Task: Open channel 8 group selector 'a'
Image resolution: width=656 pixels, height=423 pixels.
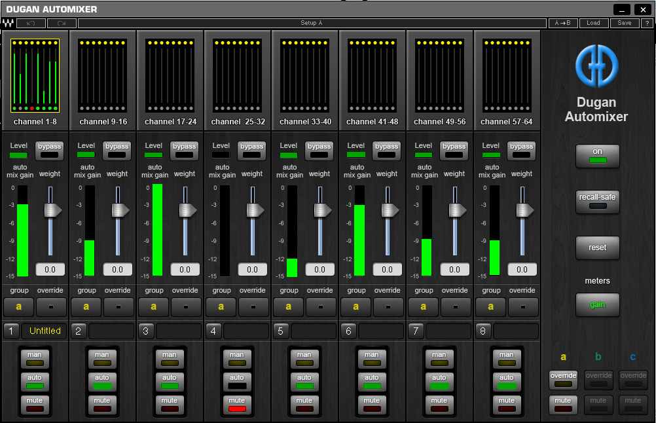Action: coord(491,306)
